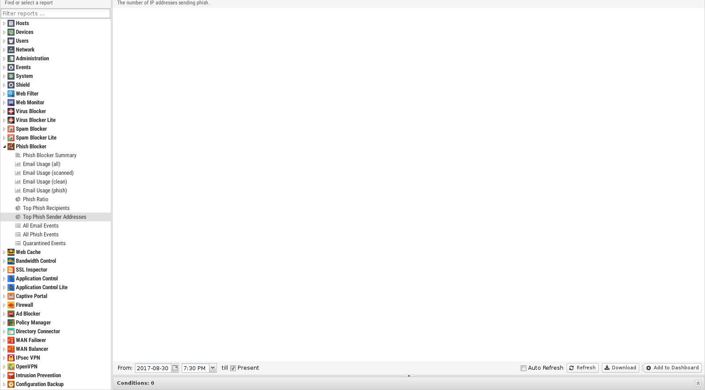The width and height of the screenshot is (705, 390).
Task: Uncheck the till Present checkbox
Action: [233, 368]
